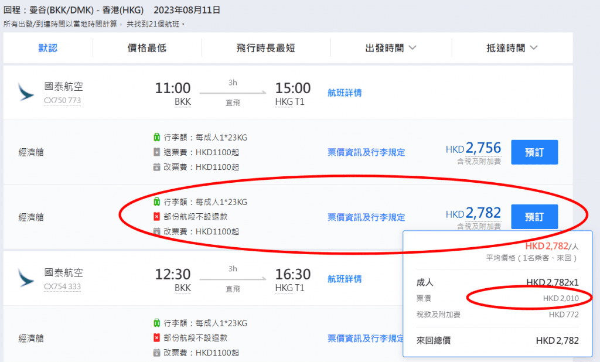Click Cathay Pacific logo for 12:30 flight

pyautogui.click(x=26, y=279)
